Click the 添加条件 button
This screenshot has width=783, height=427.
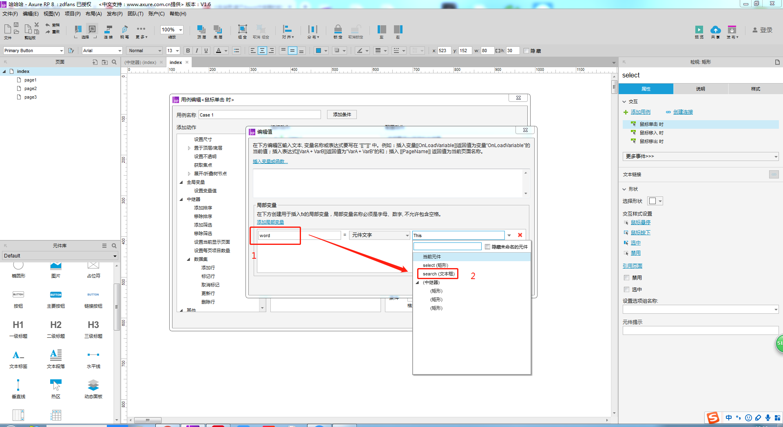click(342, 114)
